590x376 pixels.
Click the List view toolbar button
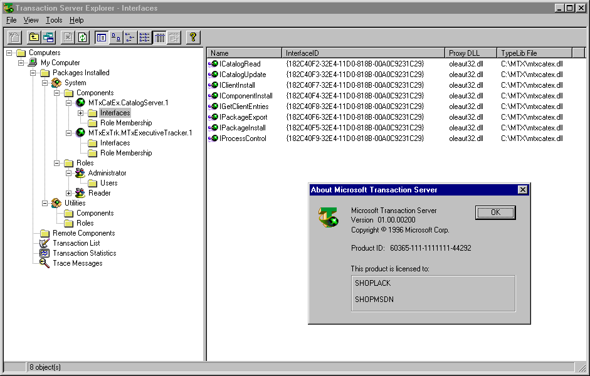click(144, 37)
